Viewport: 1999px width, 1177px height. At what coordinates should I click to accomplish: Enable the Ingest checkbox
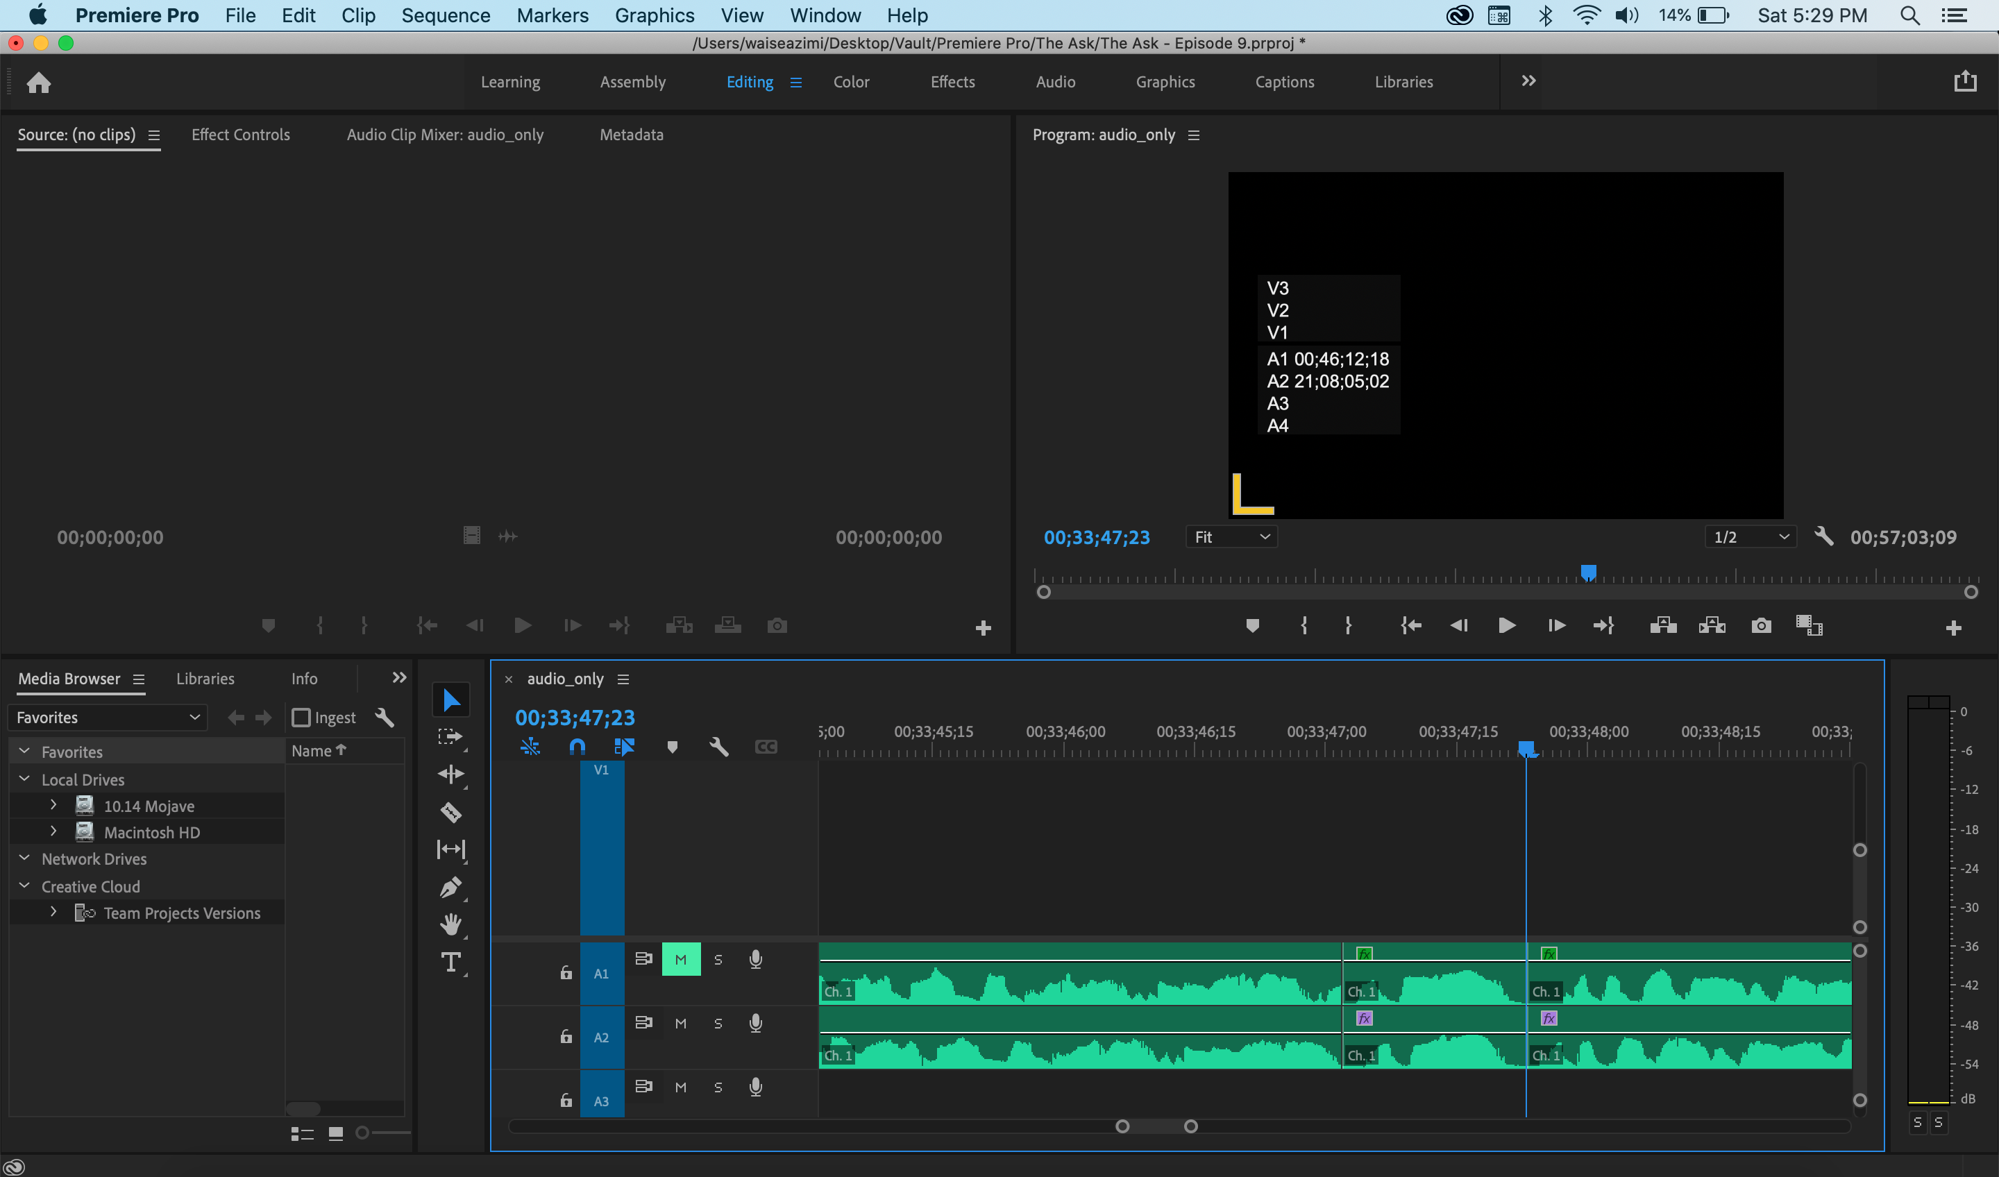tap(301, 718)
